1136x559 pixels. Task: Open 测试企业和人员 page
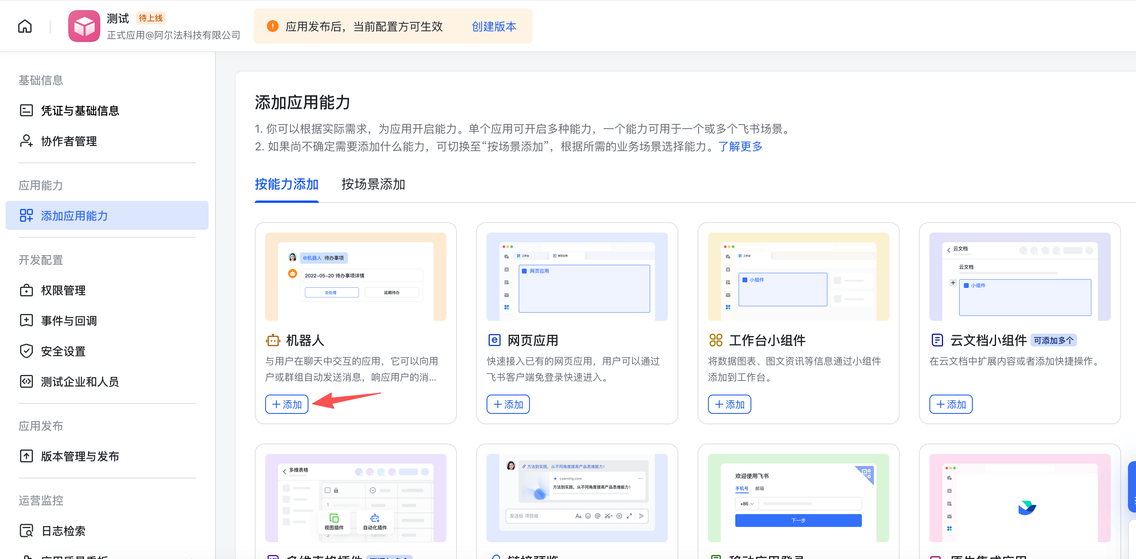pyautogui.click(x=79, y=382)
